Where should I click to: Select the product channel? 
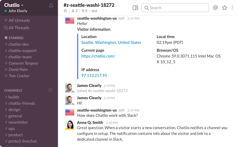[x=14, y=135]
